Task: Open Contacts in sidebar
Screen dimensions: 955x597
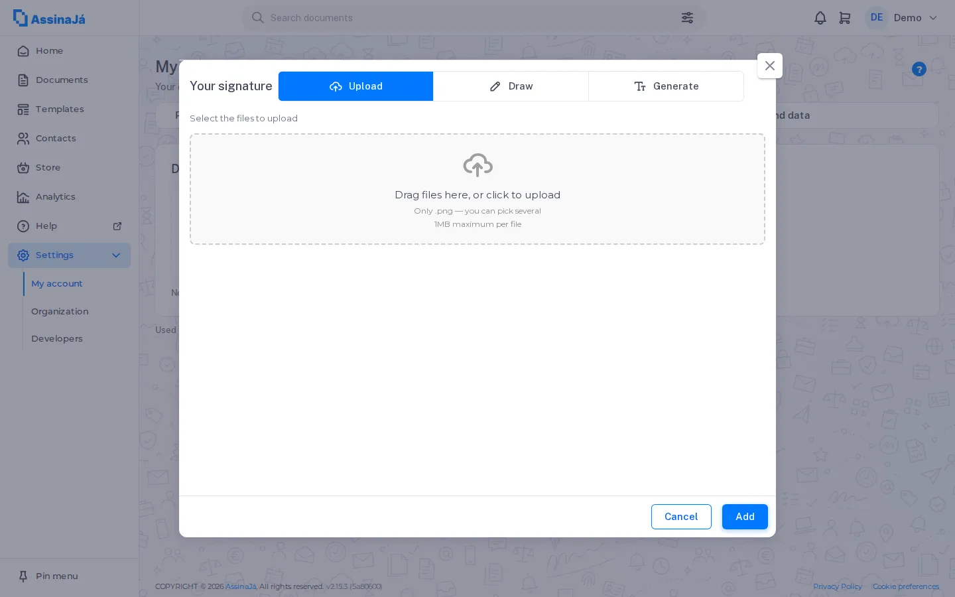Action: 69,139
